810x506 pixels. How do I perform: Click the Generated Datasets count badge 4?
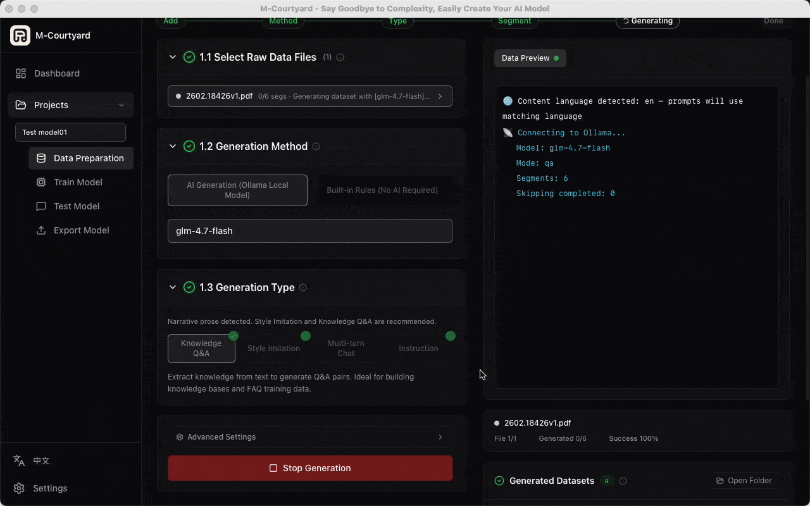(606, 481)
